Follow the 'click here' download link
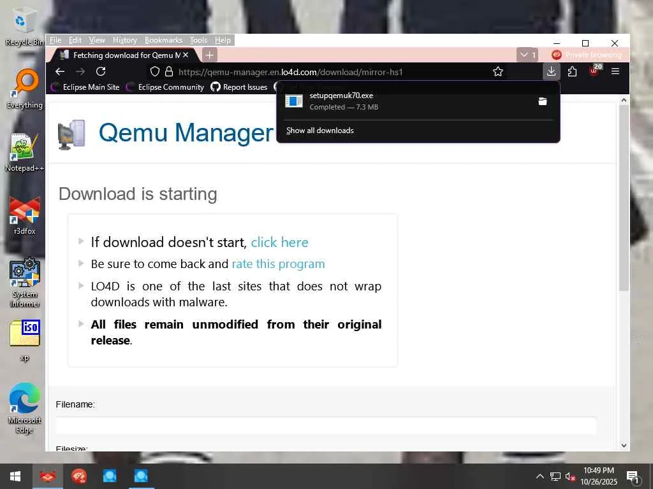Screen dimensions: 653x489 coord(279,242)
